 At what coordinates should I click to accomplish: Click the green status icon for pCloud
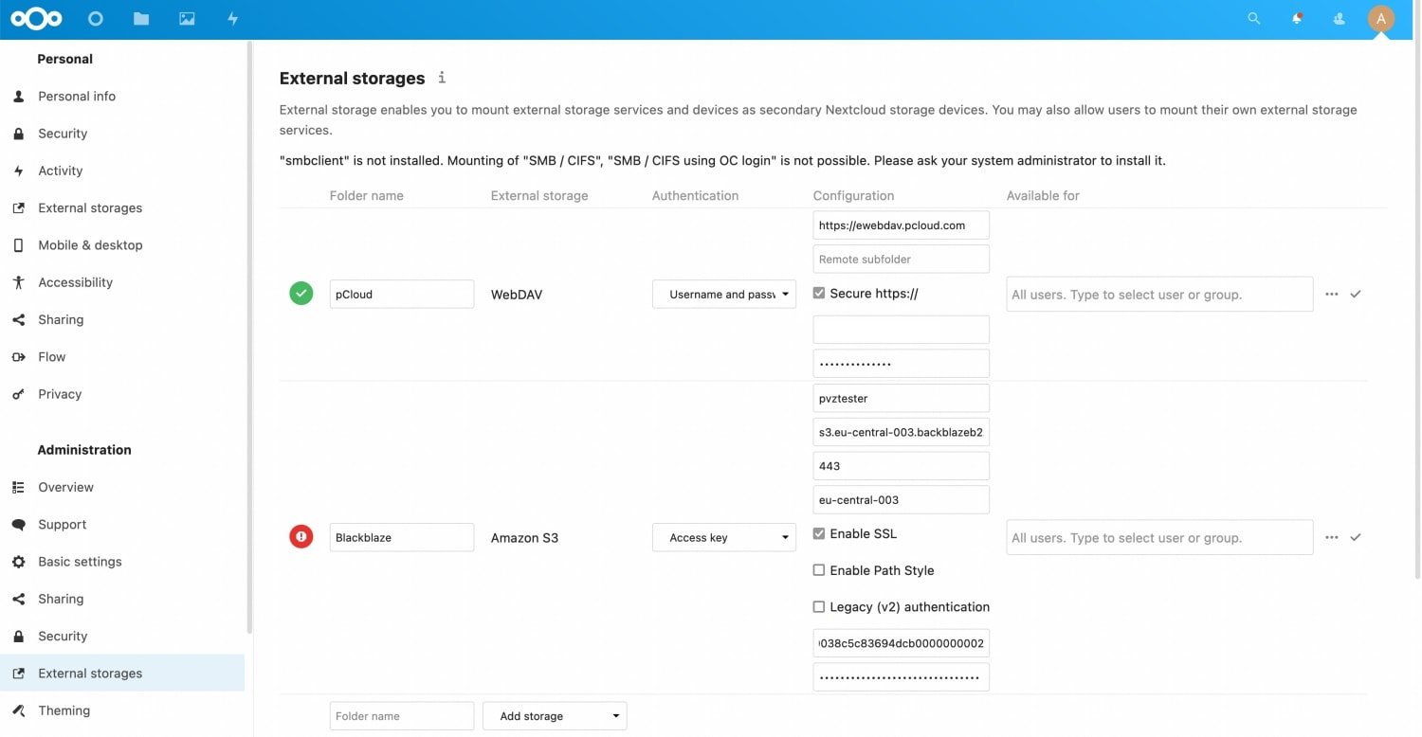coord(301,294)
